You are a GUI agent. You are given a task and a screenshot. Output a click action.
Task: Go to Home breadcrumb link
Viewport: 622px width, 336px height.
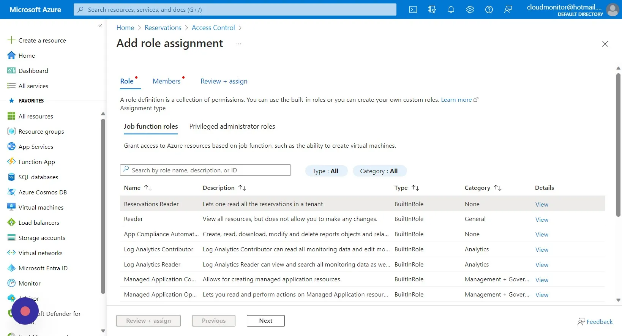pyautogui.click(x=125, y=28)
